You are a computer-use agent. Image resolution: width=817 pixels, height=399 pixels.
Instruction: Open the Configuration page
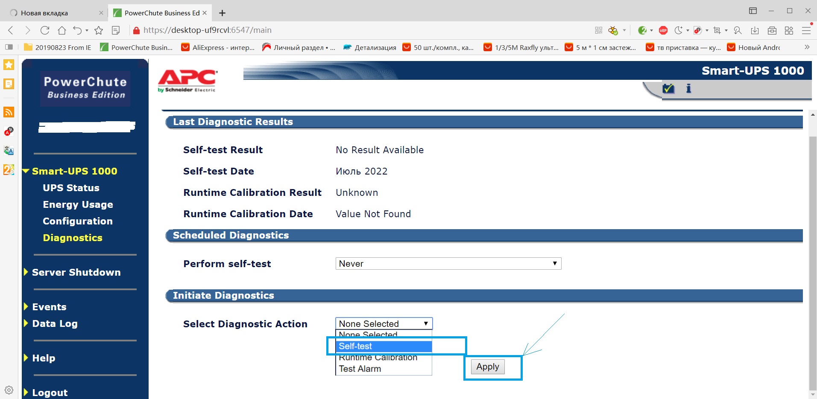(x=78, y=221)
